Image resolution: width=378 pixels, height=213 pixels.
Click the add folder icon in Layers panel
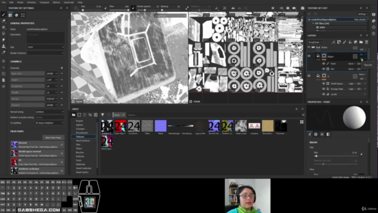(361, 42)
